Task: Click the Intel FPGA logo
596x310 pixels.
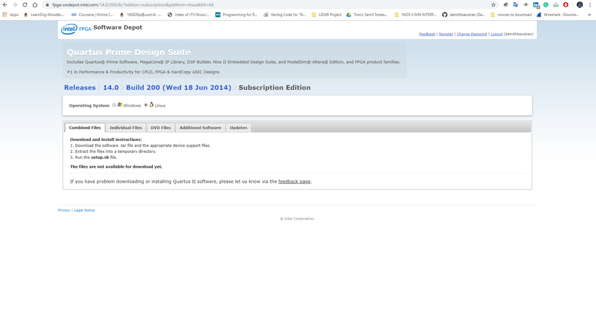Action: (76, 29)
